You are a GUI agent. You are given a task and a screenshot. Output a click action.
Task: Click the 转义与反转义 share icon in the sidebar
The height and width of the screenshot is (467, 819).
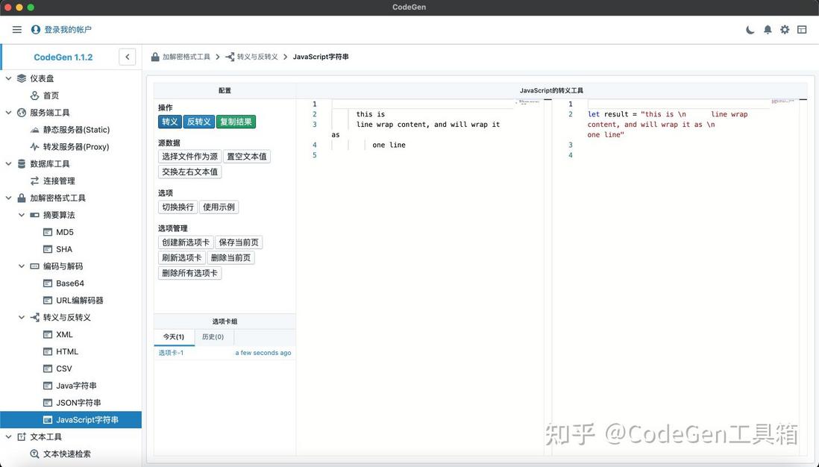[34, 317]
